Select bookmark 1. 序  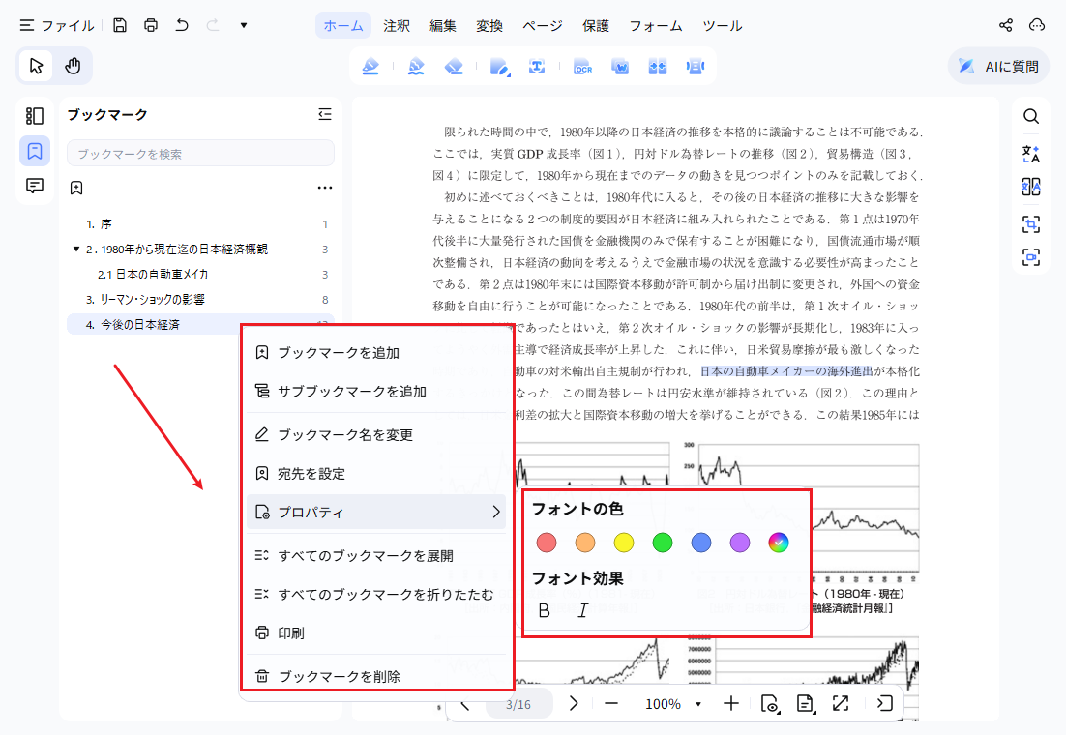coord(200,223)
